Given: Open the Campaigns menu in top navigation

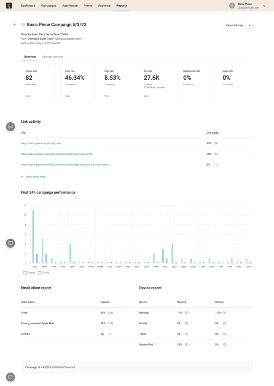Looking at the screenshot, I should point(49,5).
